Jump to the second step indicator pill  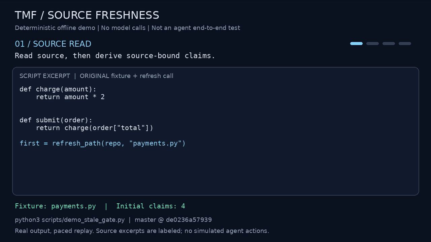coord(372,43)
